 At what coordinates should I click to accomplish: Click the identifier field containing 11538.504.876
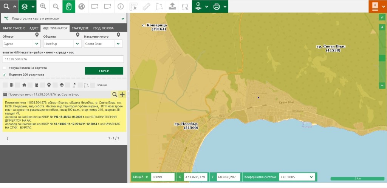coord(63,59)
